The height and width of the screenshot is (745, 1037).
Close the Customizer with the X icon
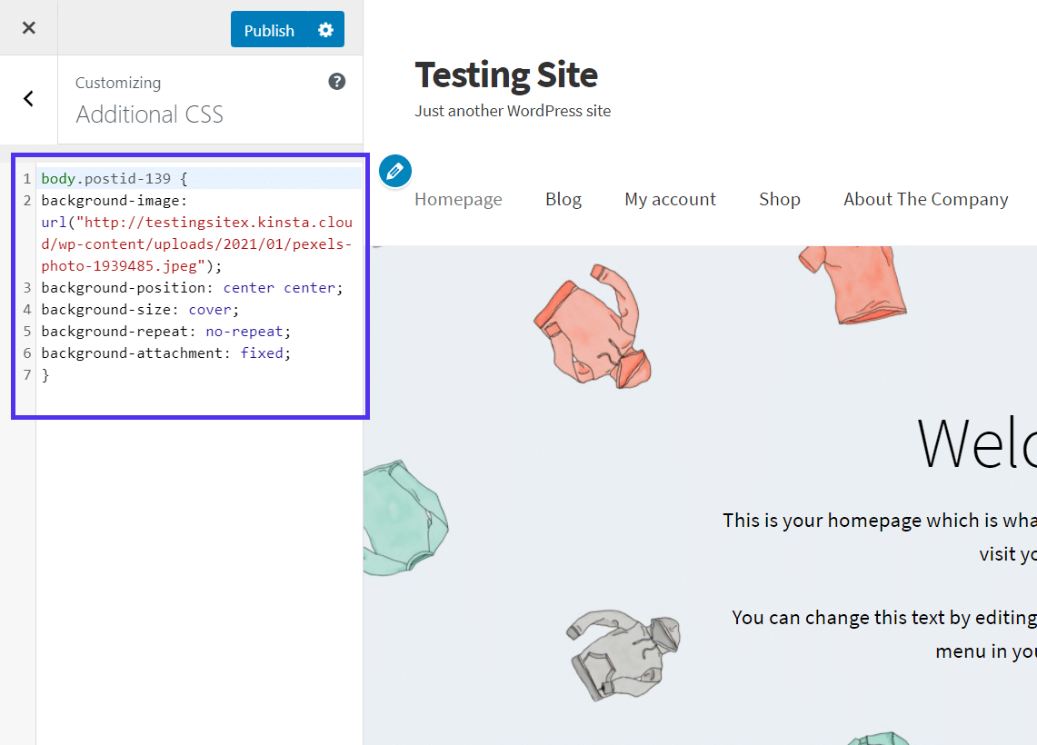[x=28, y=27]
